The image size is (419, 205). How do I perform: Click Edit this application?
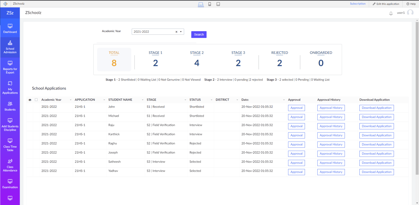tap(386, 4)
